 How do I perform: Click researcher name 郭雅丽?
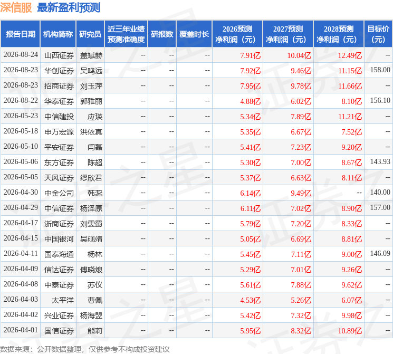91,101
